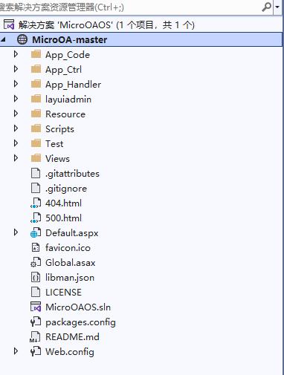Expand the App_Ctrl folder
The width and height of the screenshot is (284, 375).
click(16, 69)
